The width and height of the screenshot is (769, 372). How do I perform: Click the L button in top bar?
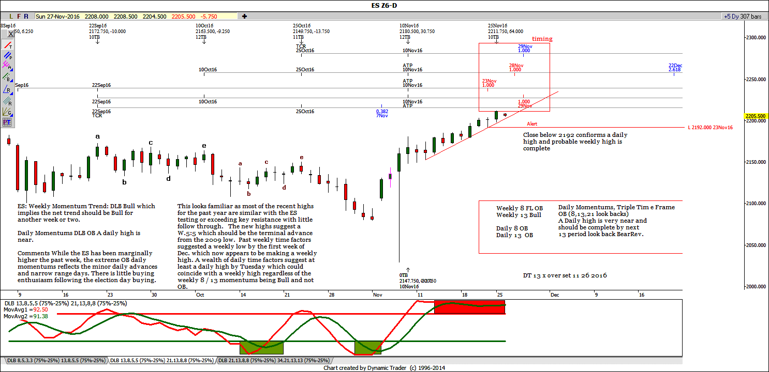pos(11,17)
